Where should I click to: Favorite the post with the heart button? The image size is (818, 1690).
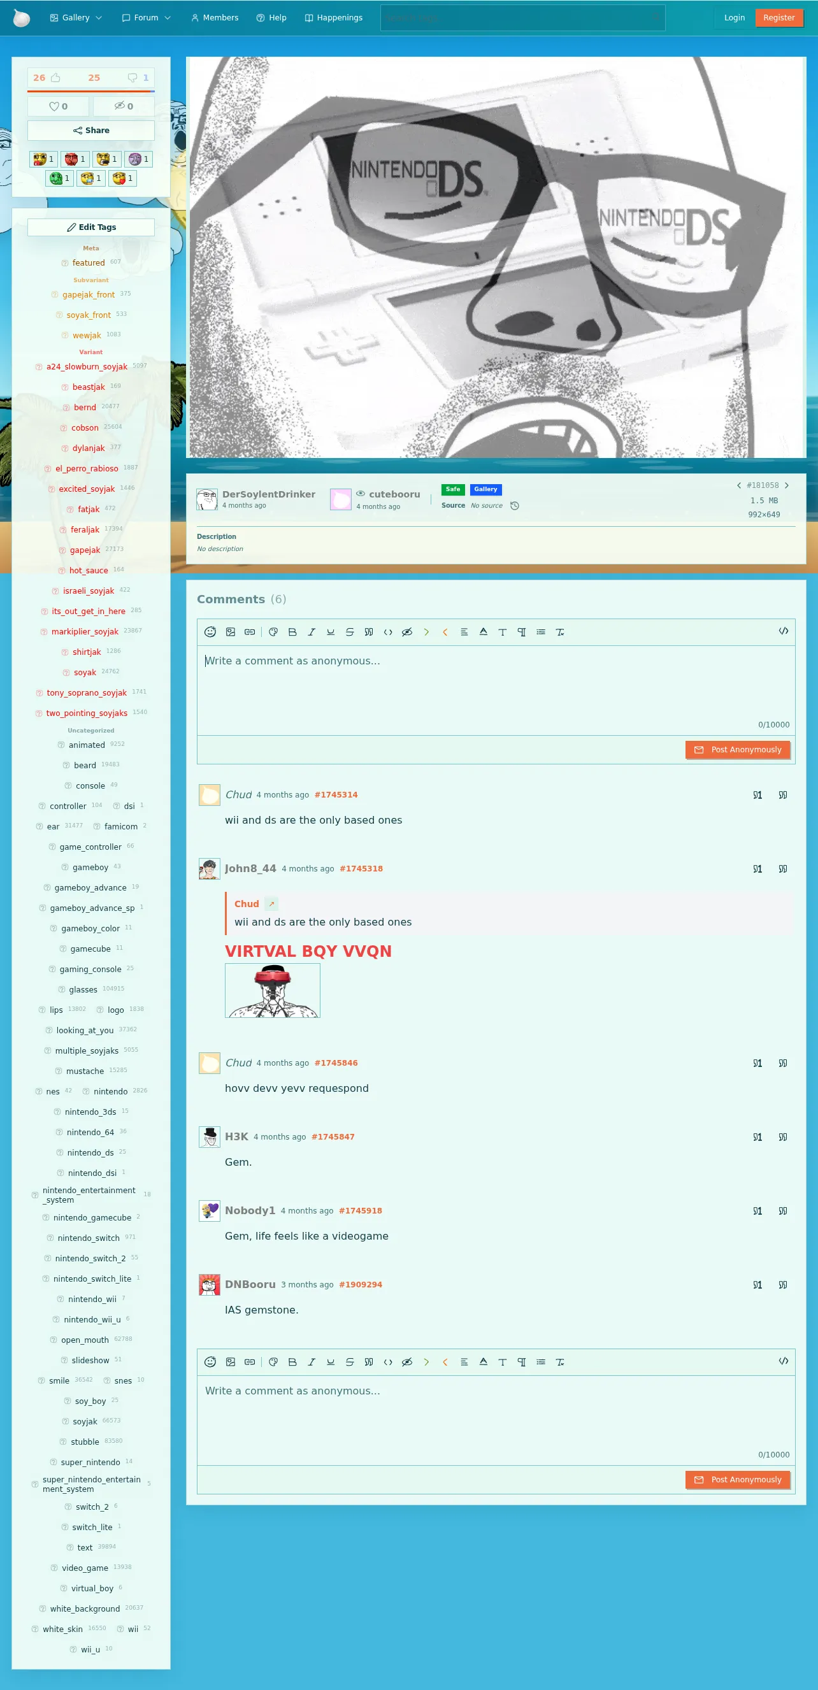tap(59, 106)
